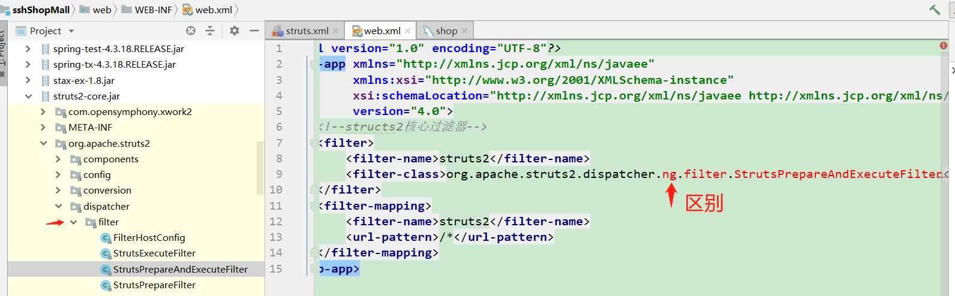
Task: Click sshShopMall breadcrumb
Action: pos(41,10)
